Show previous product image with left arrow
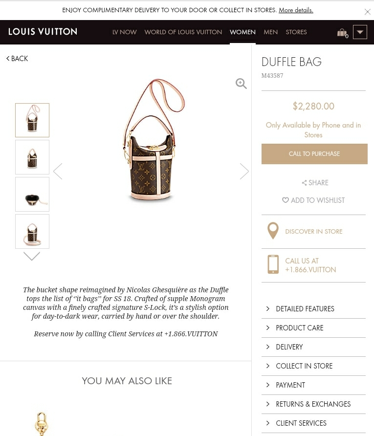Viewport: 374px width, 436px height. pos(58,171)
